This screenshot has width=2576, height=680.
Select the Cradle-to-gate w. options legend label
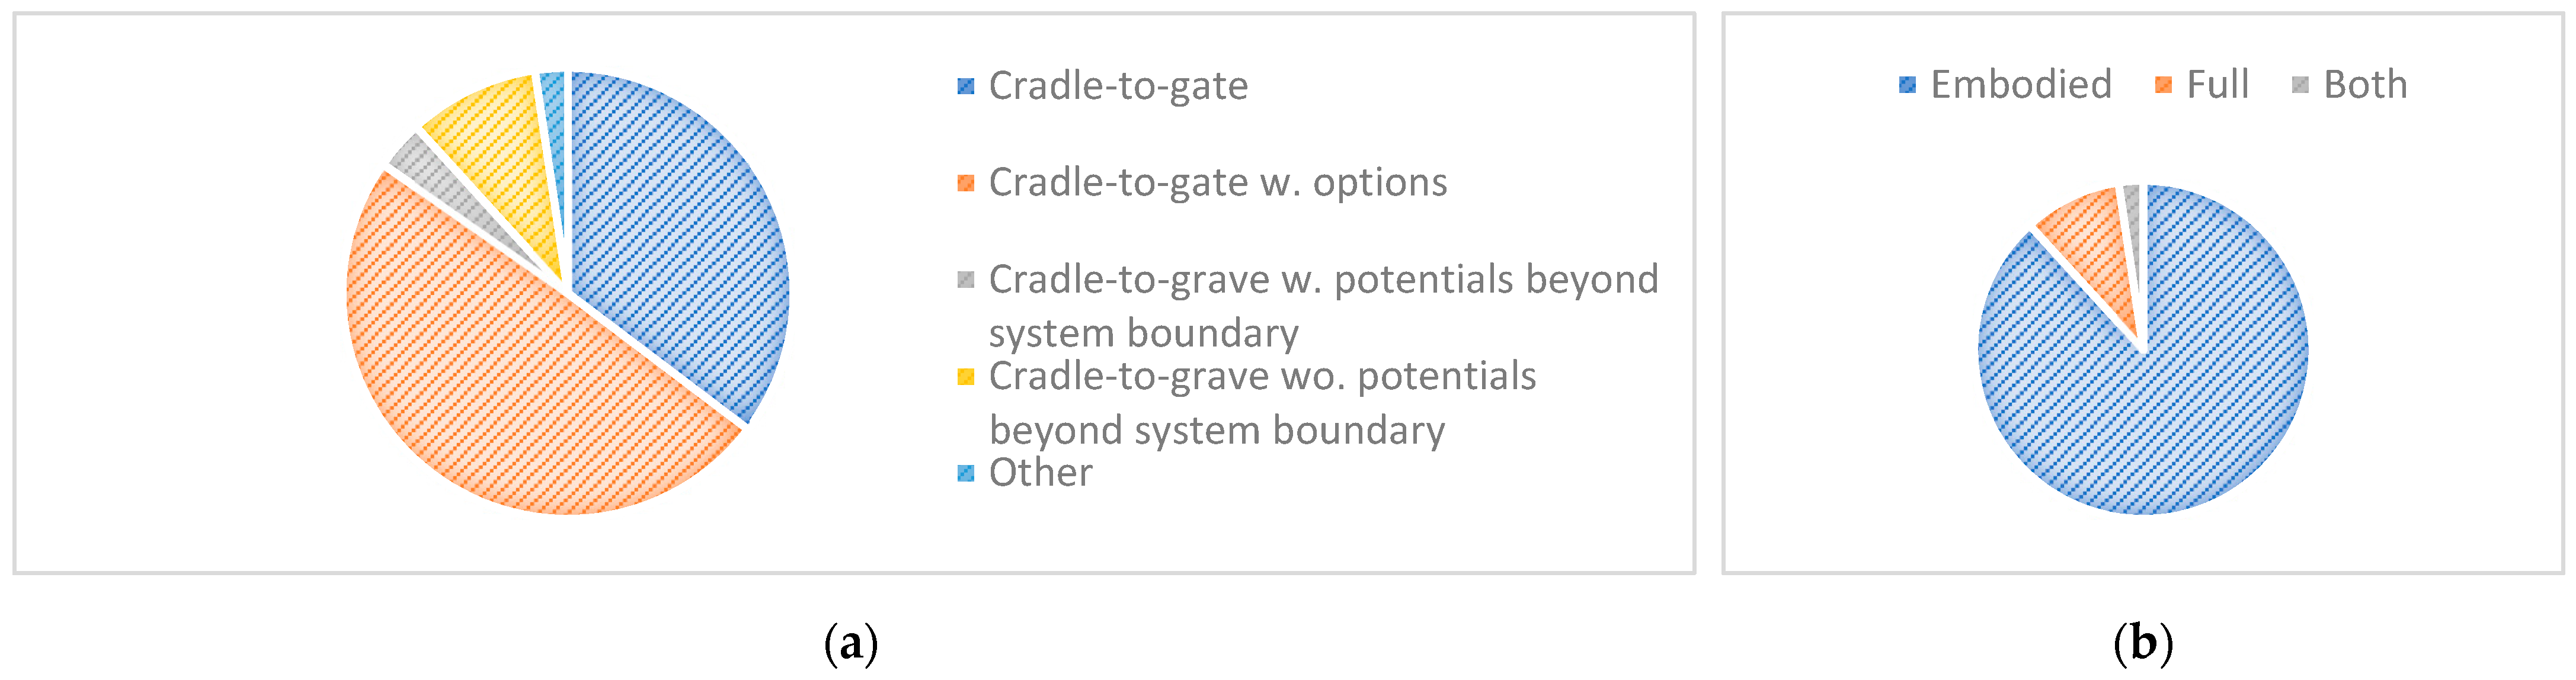click(1218, 183)
